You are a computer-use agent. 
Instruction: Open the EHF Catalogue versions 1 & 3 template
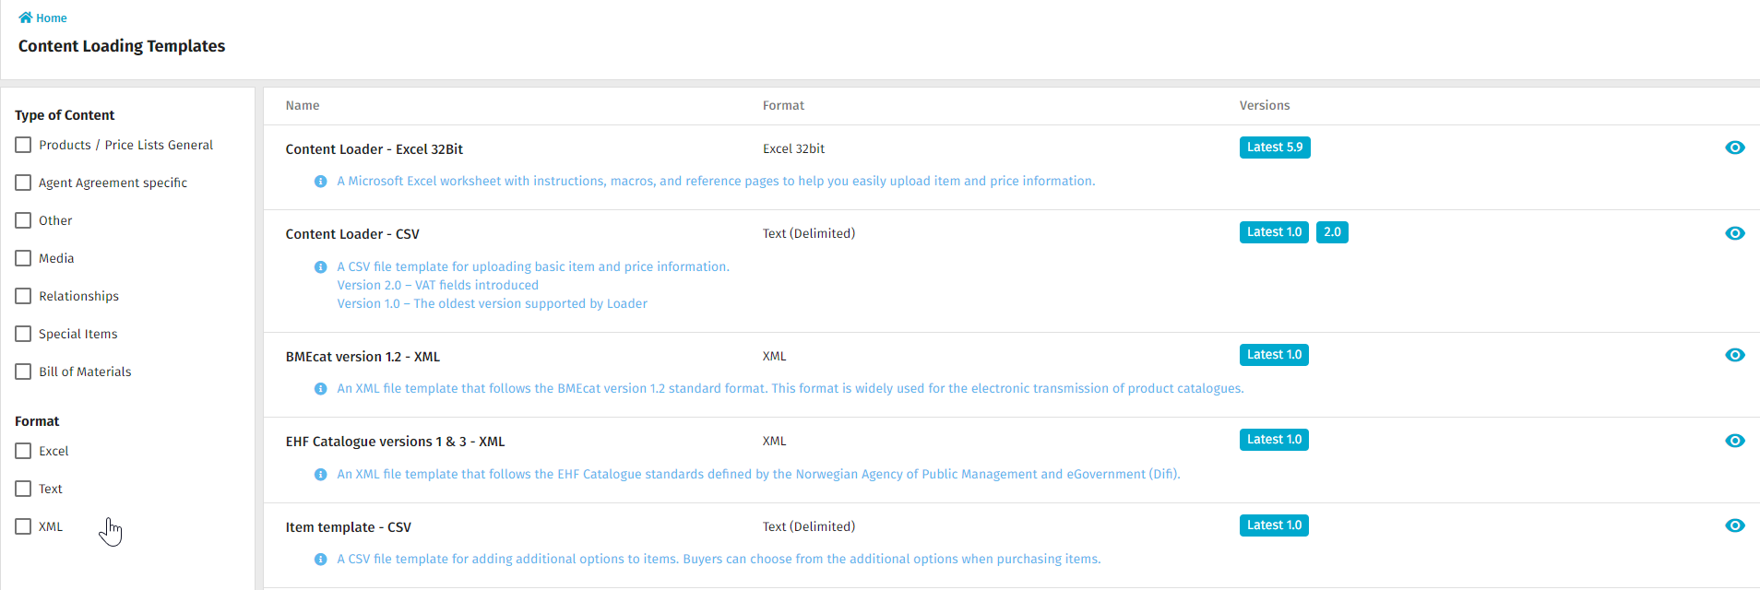coord(395,442)
